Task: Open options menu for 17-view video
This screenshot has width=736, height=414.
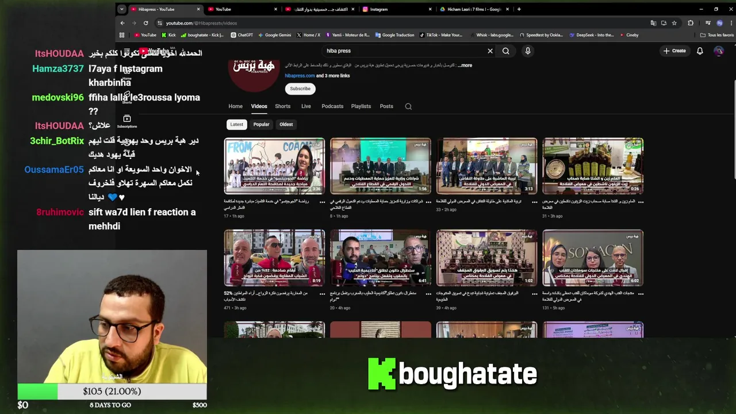Action: [322, 202]
